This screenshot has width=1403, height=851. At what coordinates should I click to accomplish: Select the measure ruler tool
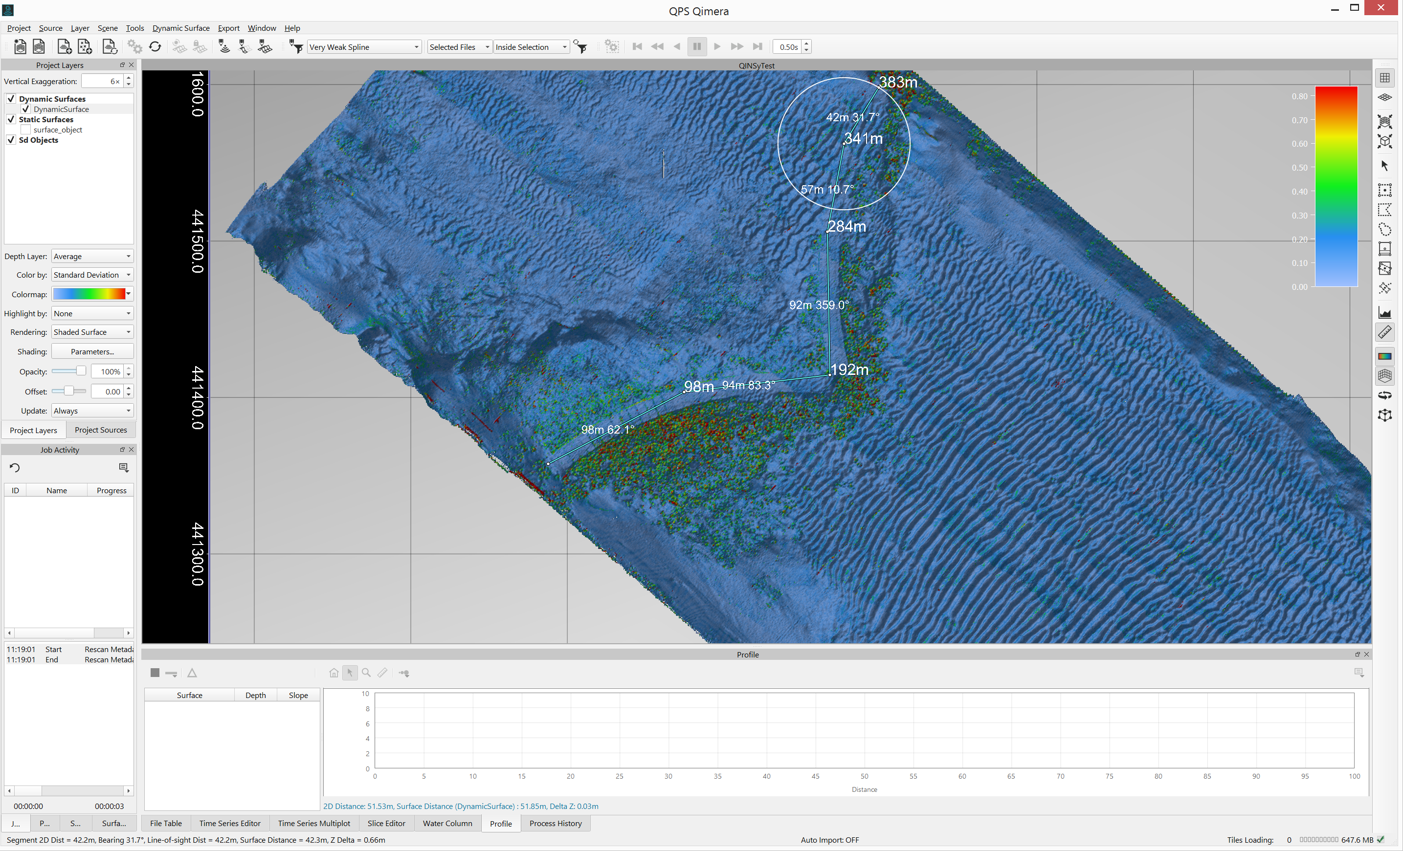(1385, 331)
